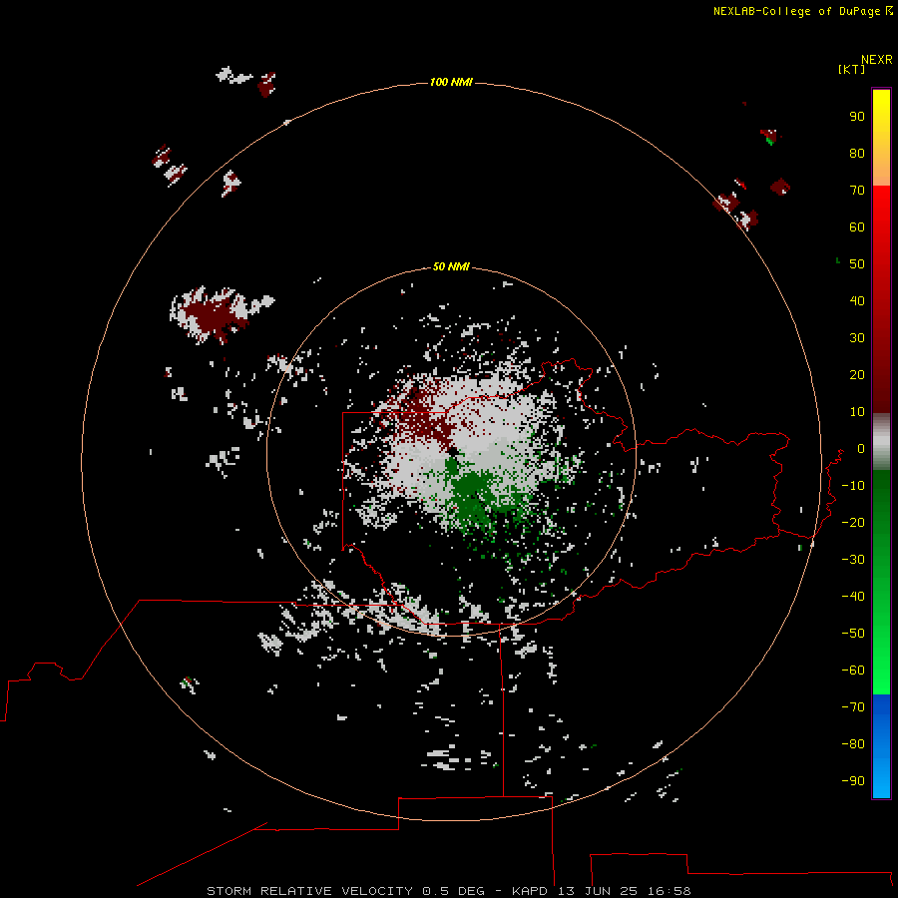Select the 50 knot scale label
898x898 pixels.
pos(857,264)
